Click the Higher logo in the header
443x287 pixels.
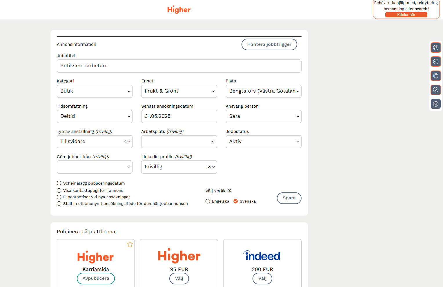tap(179, 10)
